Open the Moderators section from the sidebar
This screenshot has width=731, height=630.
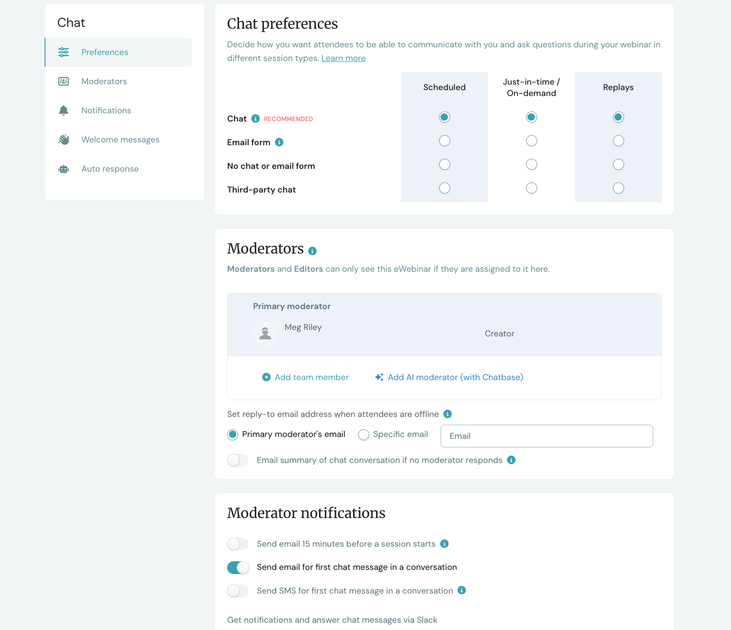tap(104, 81)
